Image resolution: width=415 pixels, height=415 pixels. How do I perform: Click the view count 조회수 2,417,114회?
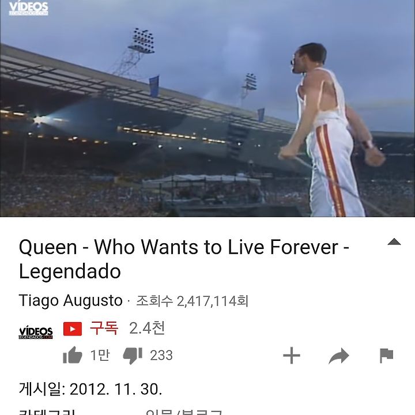192,301
